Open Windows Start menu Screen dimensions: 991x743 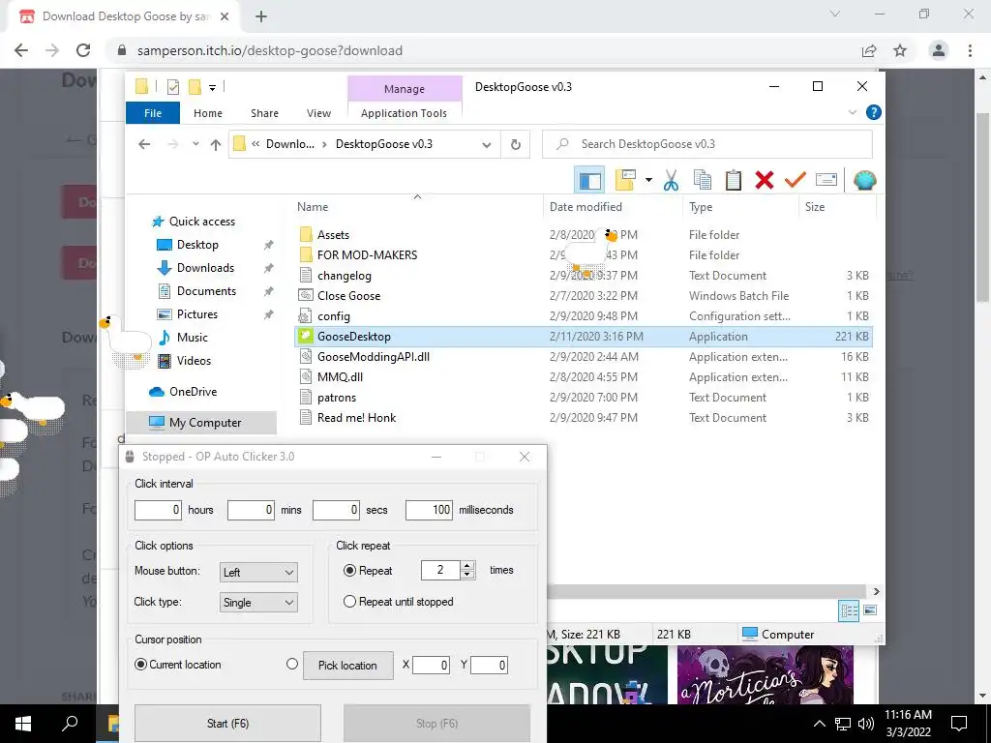pyautogui.click(x=23, y=724)
